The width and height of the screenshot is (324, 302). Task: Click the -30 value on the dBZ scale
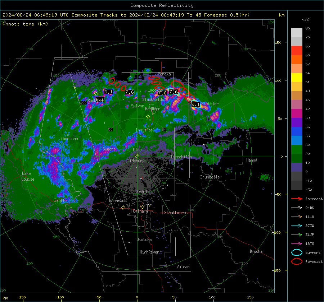(309, 190)
